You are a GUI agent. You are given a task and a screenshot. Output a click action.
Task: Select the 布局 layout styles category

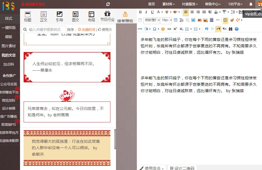click(x=92, y=16)
